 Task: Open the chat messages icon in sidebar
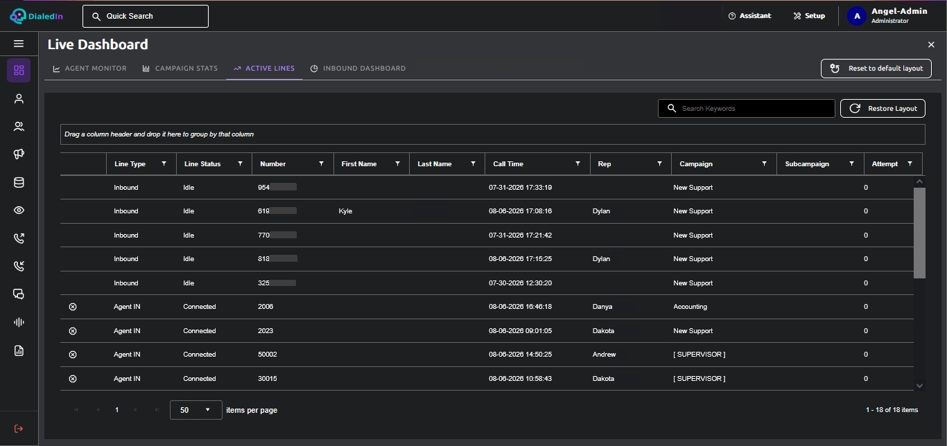[19, 294]
